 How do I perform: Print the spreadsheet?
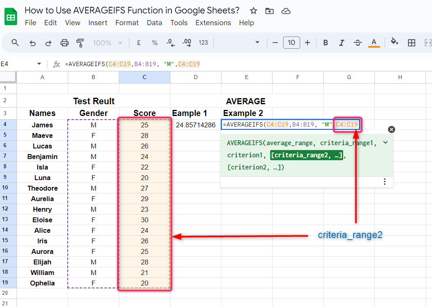[x=64, y=43]
